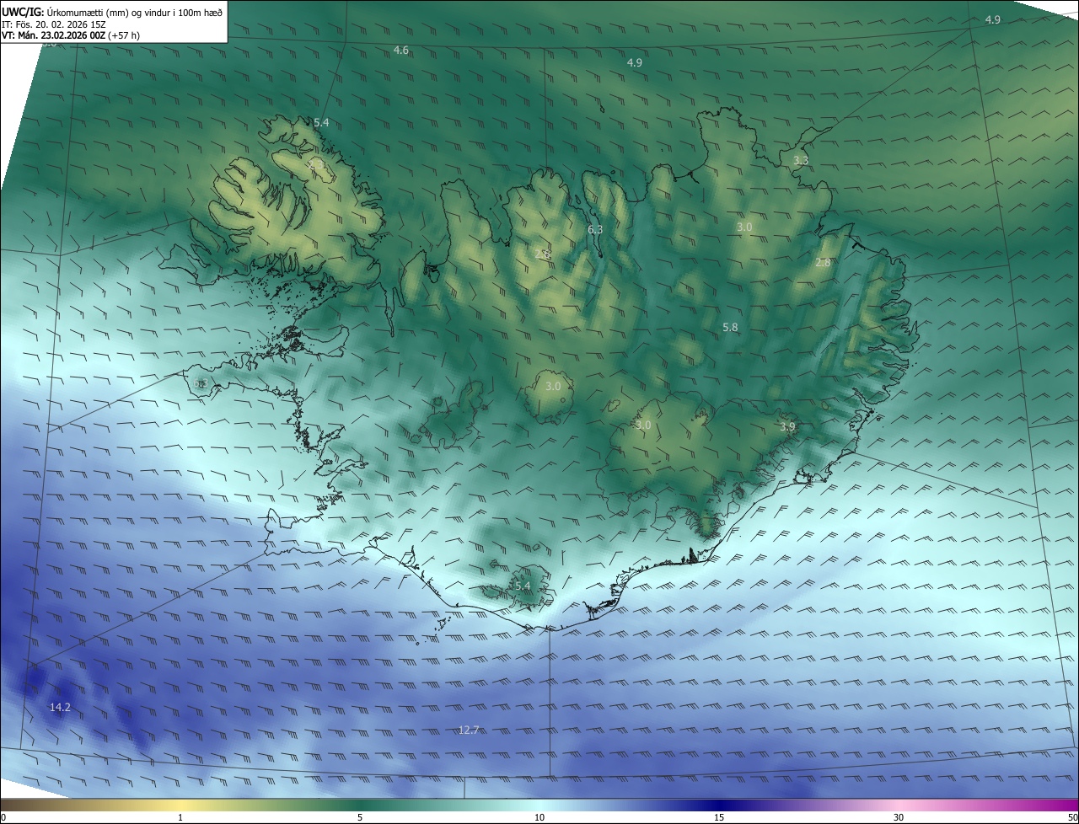Click the '1' tick label on the color scale
The image size is (1079, 824).
pyautogui.click(x=181, y=817)
